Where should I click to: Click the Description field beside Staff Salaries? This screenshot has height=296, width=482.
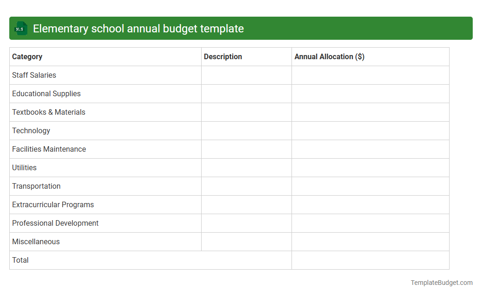[246, 75]
